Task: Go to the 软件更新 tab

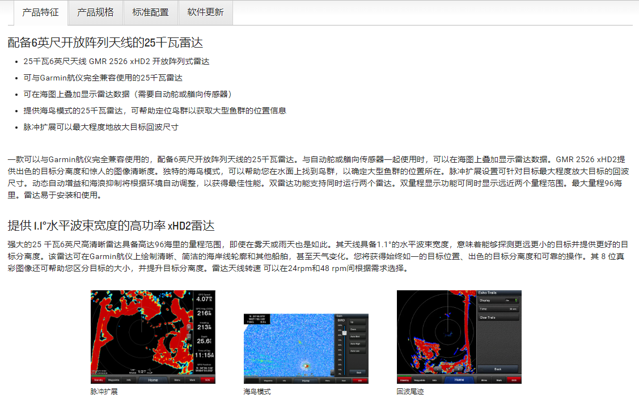Action: pos(206,12)
